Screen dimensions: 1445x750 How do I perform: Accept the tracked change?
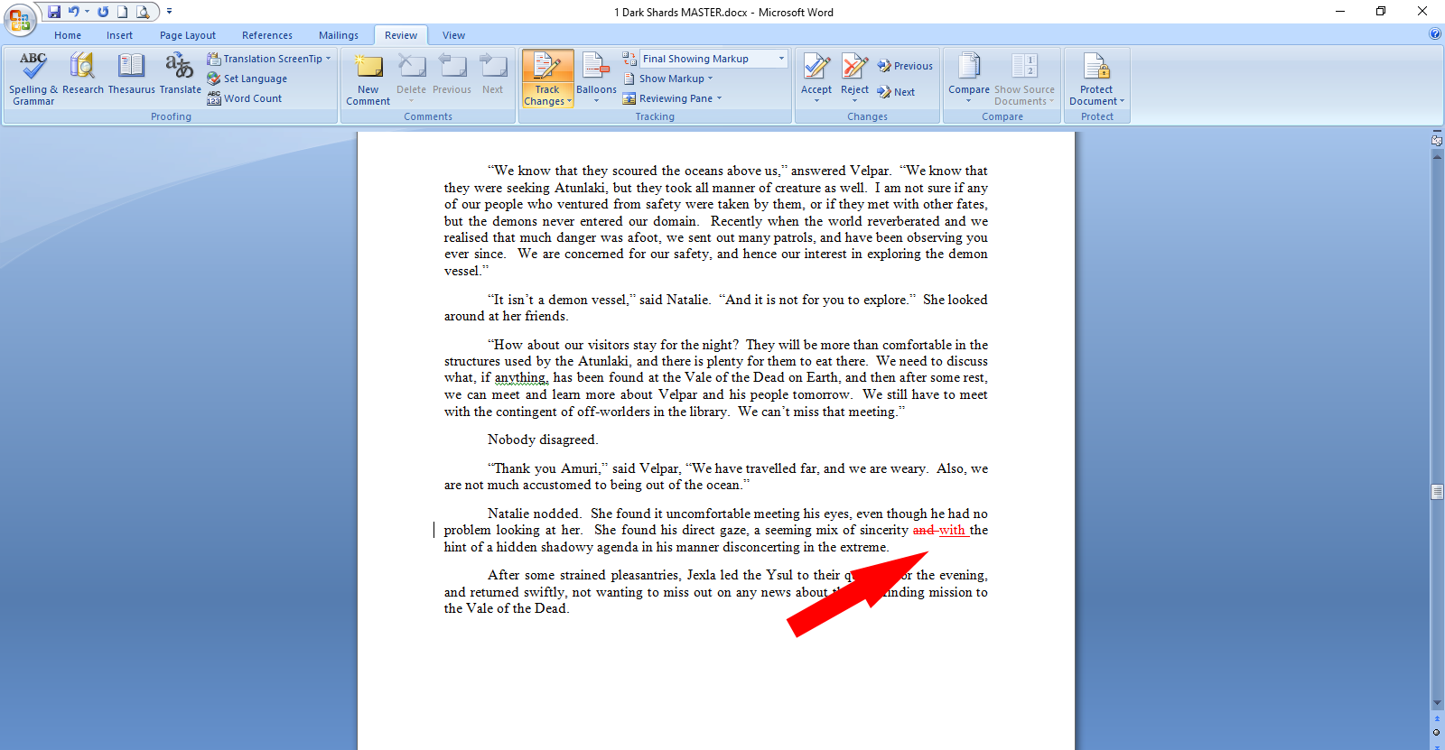pos(816,72)
